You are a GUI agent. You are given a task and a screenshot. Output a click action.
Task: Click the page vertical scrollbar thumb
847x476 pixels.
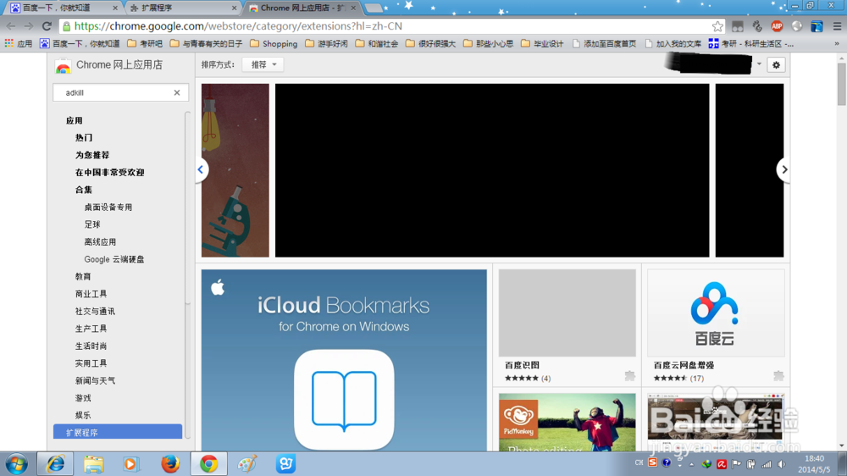[x=842, y=84]
